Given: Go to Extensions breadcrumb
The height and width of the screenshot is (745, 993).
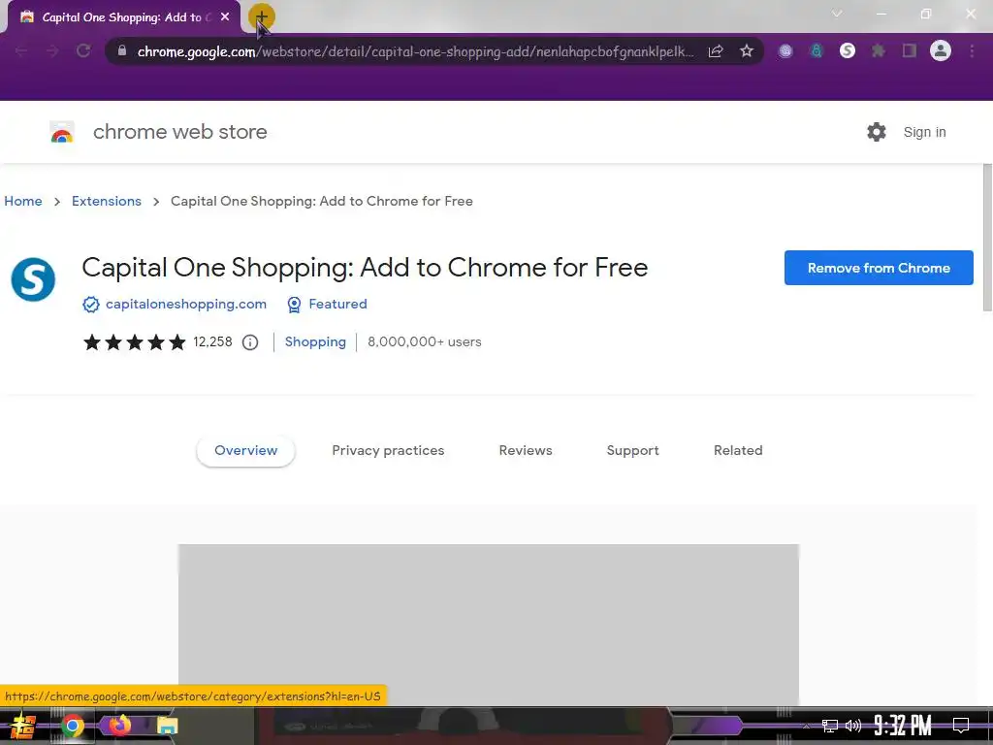Looking at the screenshot, I should [x=107, y=201].
